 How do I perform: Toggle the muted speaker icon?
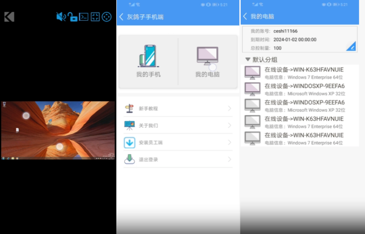(61, 17)
